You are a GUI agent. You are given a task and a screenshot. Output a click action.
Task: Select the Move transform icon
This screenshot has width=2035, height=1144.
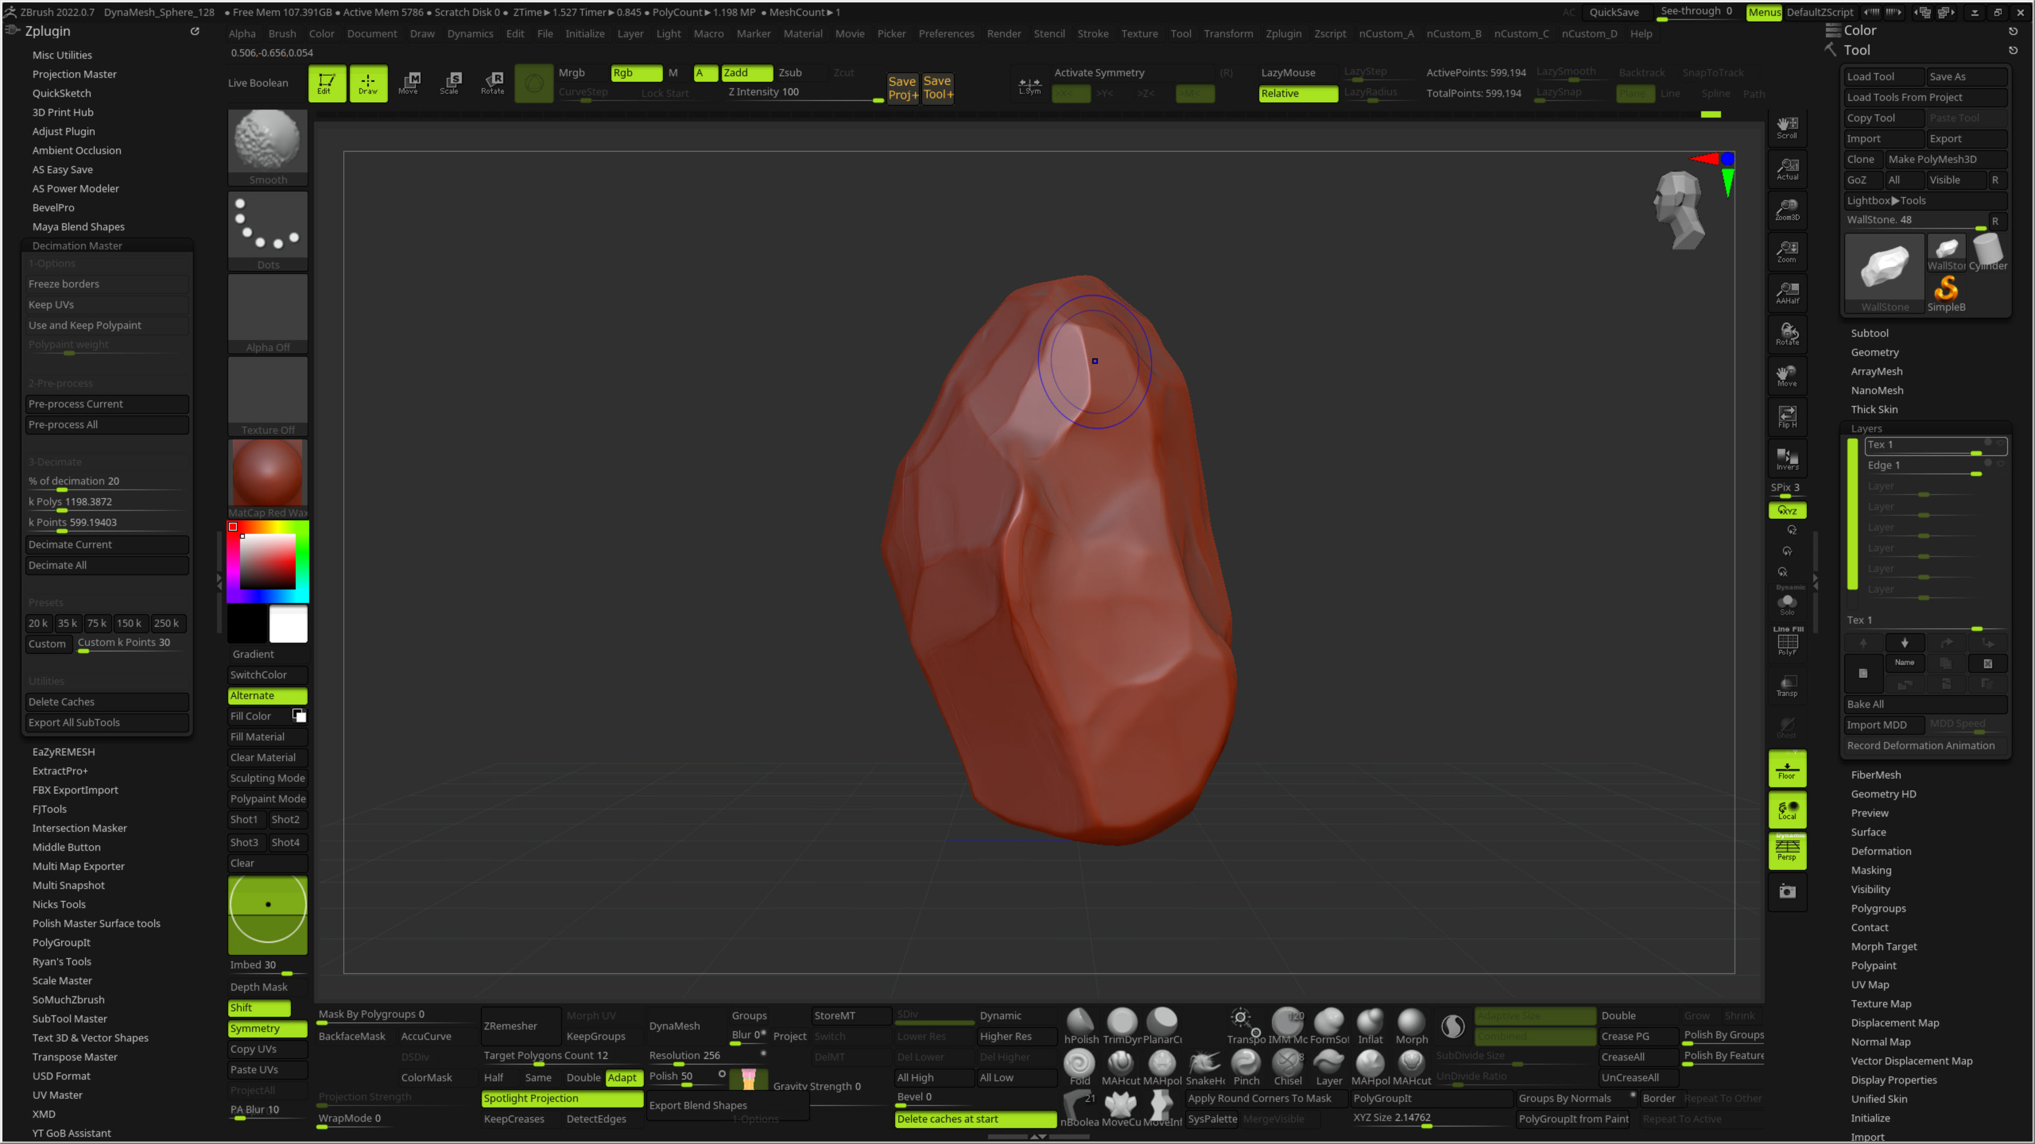(x=409, y=83)
